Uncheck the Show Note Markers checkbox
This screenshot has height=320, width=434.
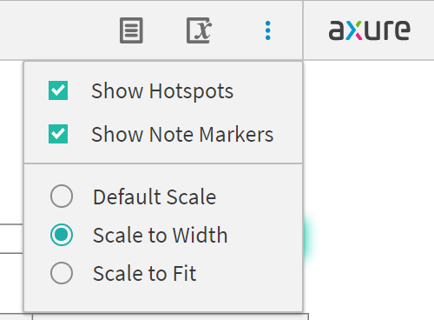[x=58, y=134]
